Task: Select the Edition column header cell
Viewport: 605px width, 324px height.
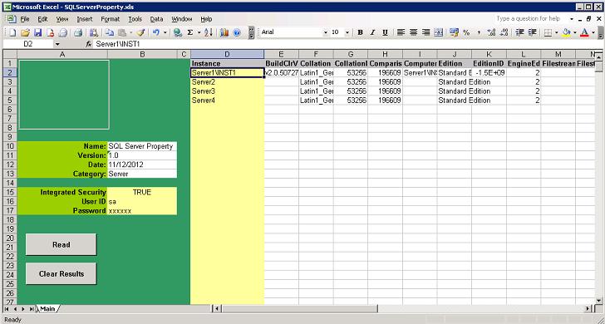Action: pos(454,63)
